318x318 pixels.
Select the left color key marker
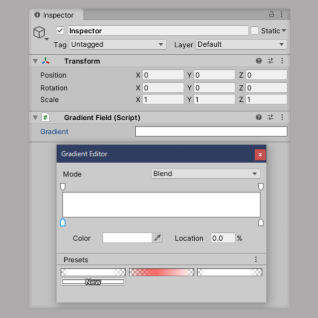[63, 222]
